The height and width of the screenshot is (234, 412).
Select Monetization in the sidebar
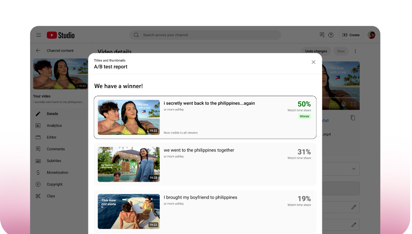[x=61, y=172]
